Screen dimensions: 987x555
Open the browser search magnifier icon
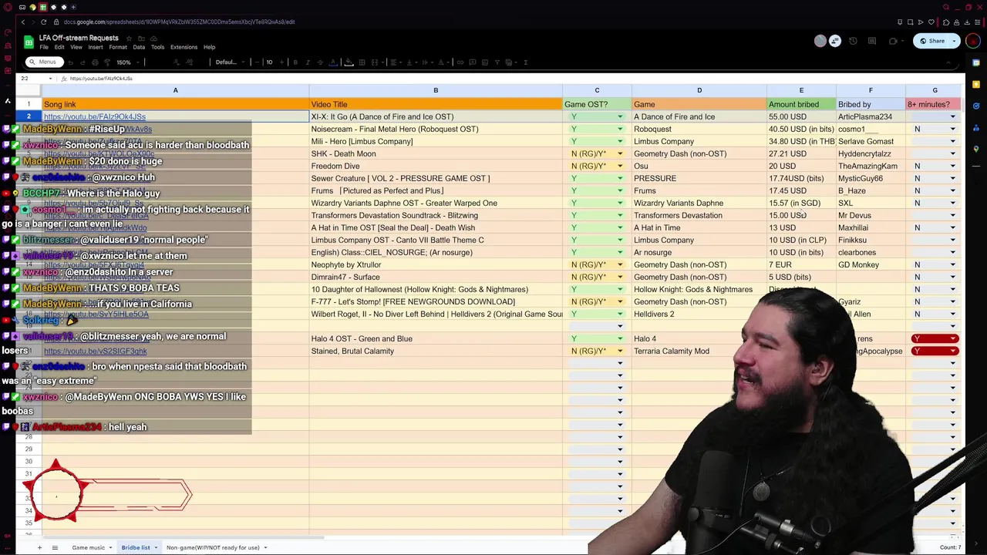946,7
